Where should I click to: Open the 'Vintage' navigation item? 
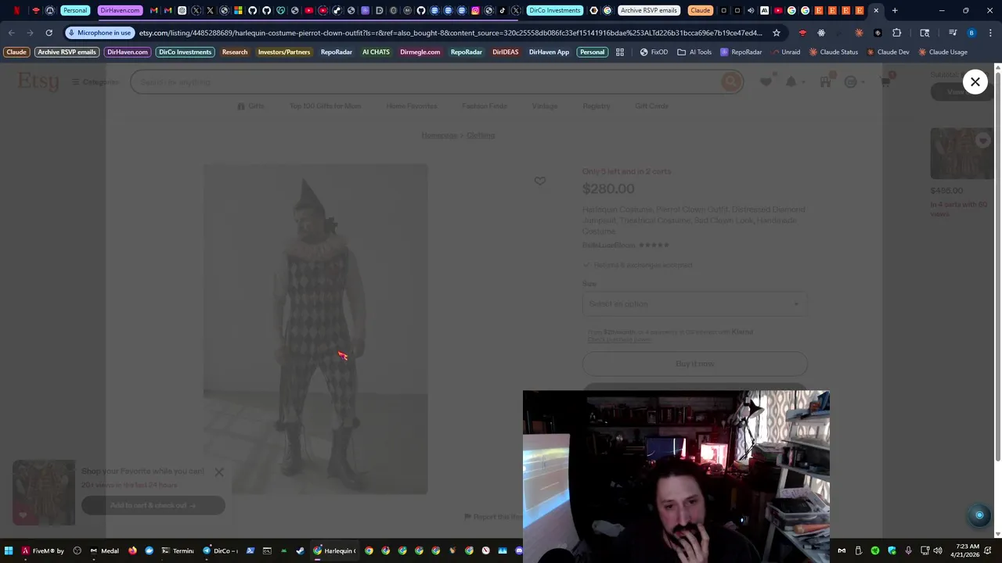[545, 106]
